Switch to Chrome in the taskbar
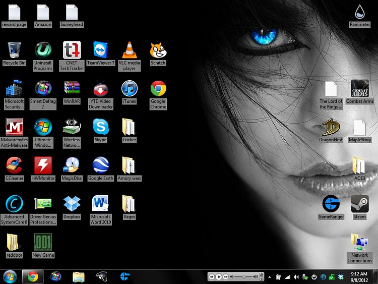This screenshot has height=284, width=378. click(x=33, y=276)
